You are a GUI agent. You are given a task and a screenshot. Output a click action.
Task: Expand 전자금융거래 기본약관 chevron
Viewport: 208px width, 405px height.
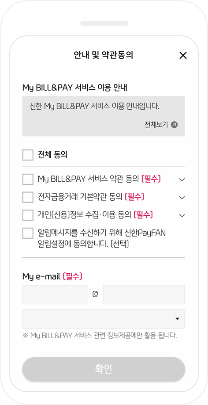tap(182, 198)
